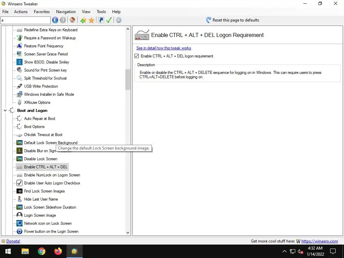
Task: Select Redefine Extra Keys on Keyboard
Action: coord(51,30)
